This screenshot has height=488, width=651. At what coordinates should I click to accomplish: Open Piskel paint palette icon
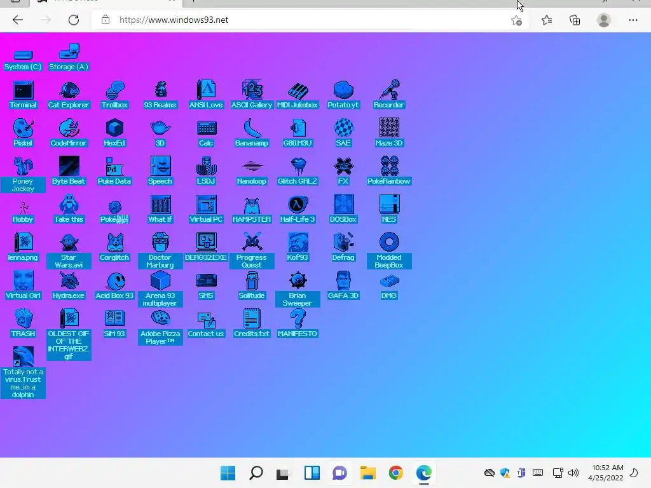point(23,133)
